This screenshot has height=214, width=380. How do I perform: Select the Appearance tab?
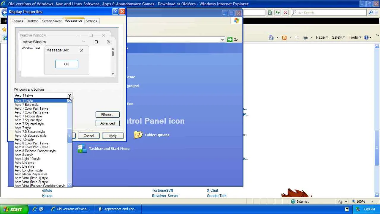coord(73,21)
